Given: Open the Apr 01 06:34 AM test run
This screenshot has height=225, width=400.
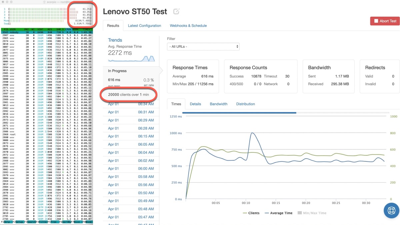Looking at the screenshot, I should coord(131,104).
